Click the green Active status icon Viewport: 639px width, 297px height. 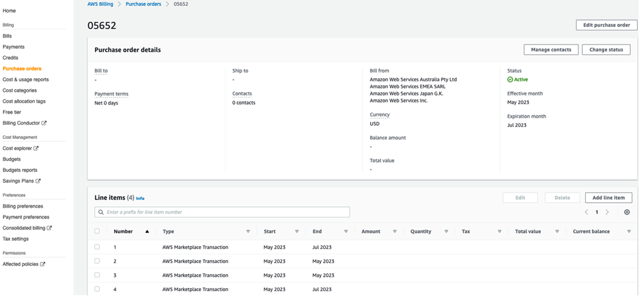510,80
